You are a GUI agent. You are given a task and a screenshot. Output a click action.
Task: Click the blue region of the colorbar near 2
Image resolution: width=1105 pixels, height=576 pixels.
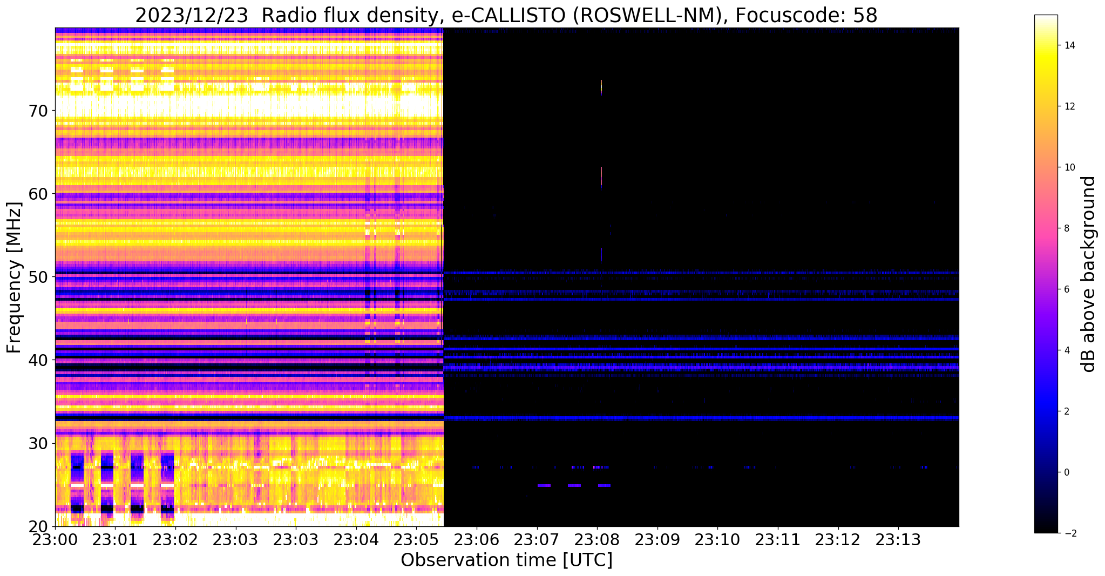click(x=1046, y=411)
